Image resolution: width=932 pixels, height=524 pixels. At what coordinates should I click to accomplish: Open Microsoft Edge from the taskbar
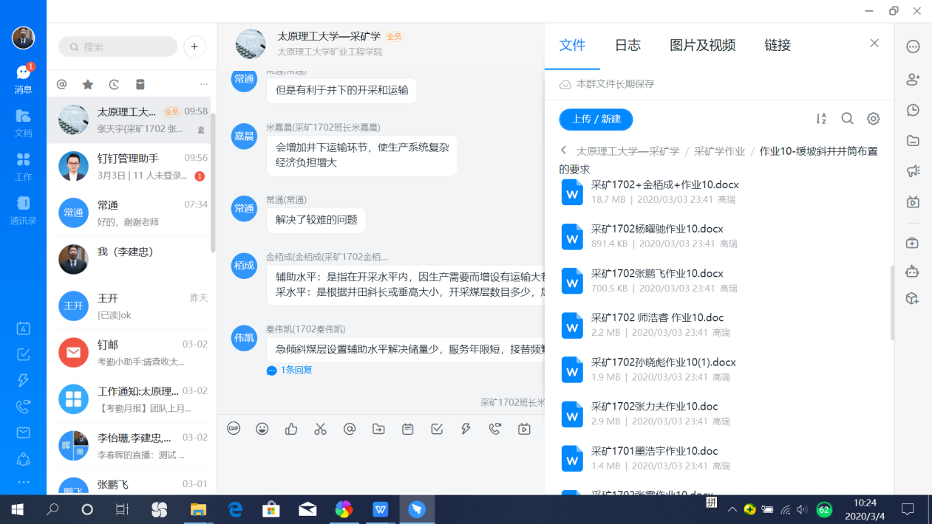point(235,509)
